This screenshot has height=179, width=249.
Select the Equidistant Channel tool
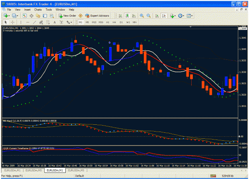(x=41, y=22)
